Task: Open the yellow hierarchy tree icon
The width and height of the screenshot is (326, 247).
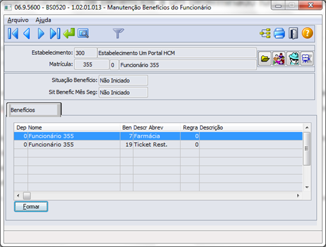Action: pos(265,34)
